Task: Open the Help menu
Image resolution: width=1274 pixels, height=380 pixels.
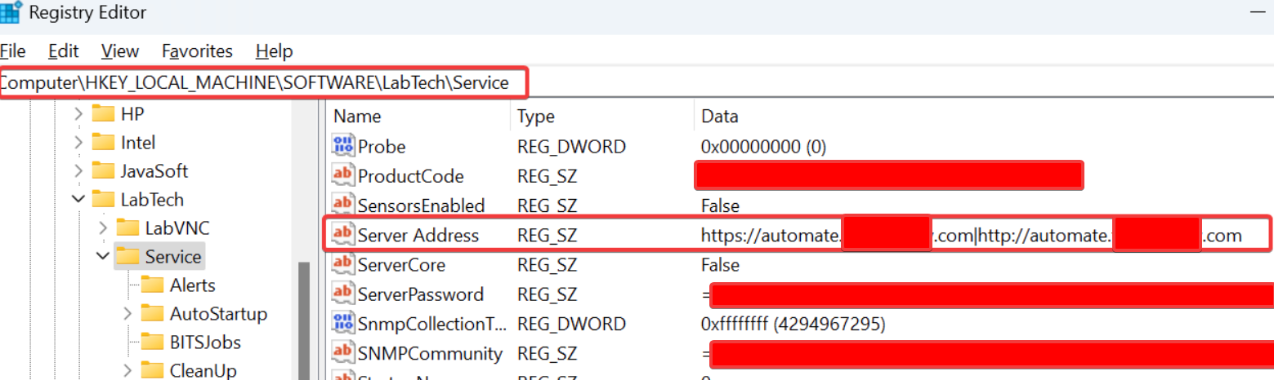Action: (274, 51)
